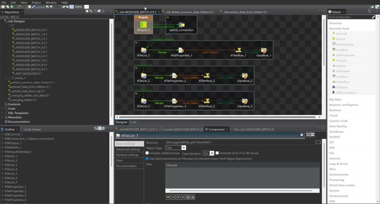
Task: Click the designer horizontal scrollbar
Action: click(x=217, y=117)
